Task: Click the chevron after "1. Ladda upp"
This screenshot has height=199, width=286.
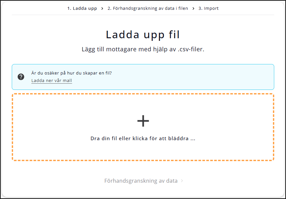Action: point(102,8)
